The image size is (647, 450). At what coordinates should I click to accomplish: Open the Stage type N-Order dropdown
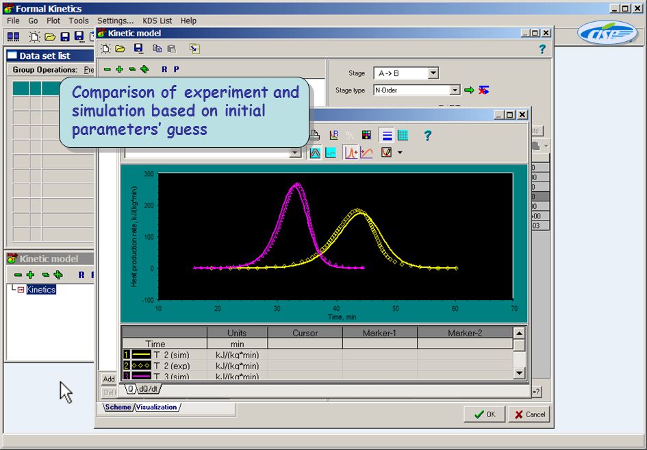click(455, 90)
